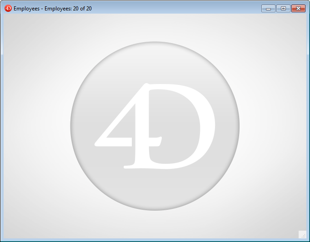Close the Employees window

click(x=298, y=9)
